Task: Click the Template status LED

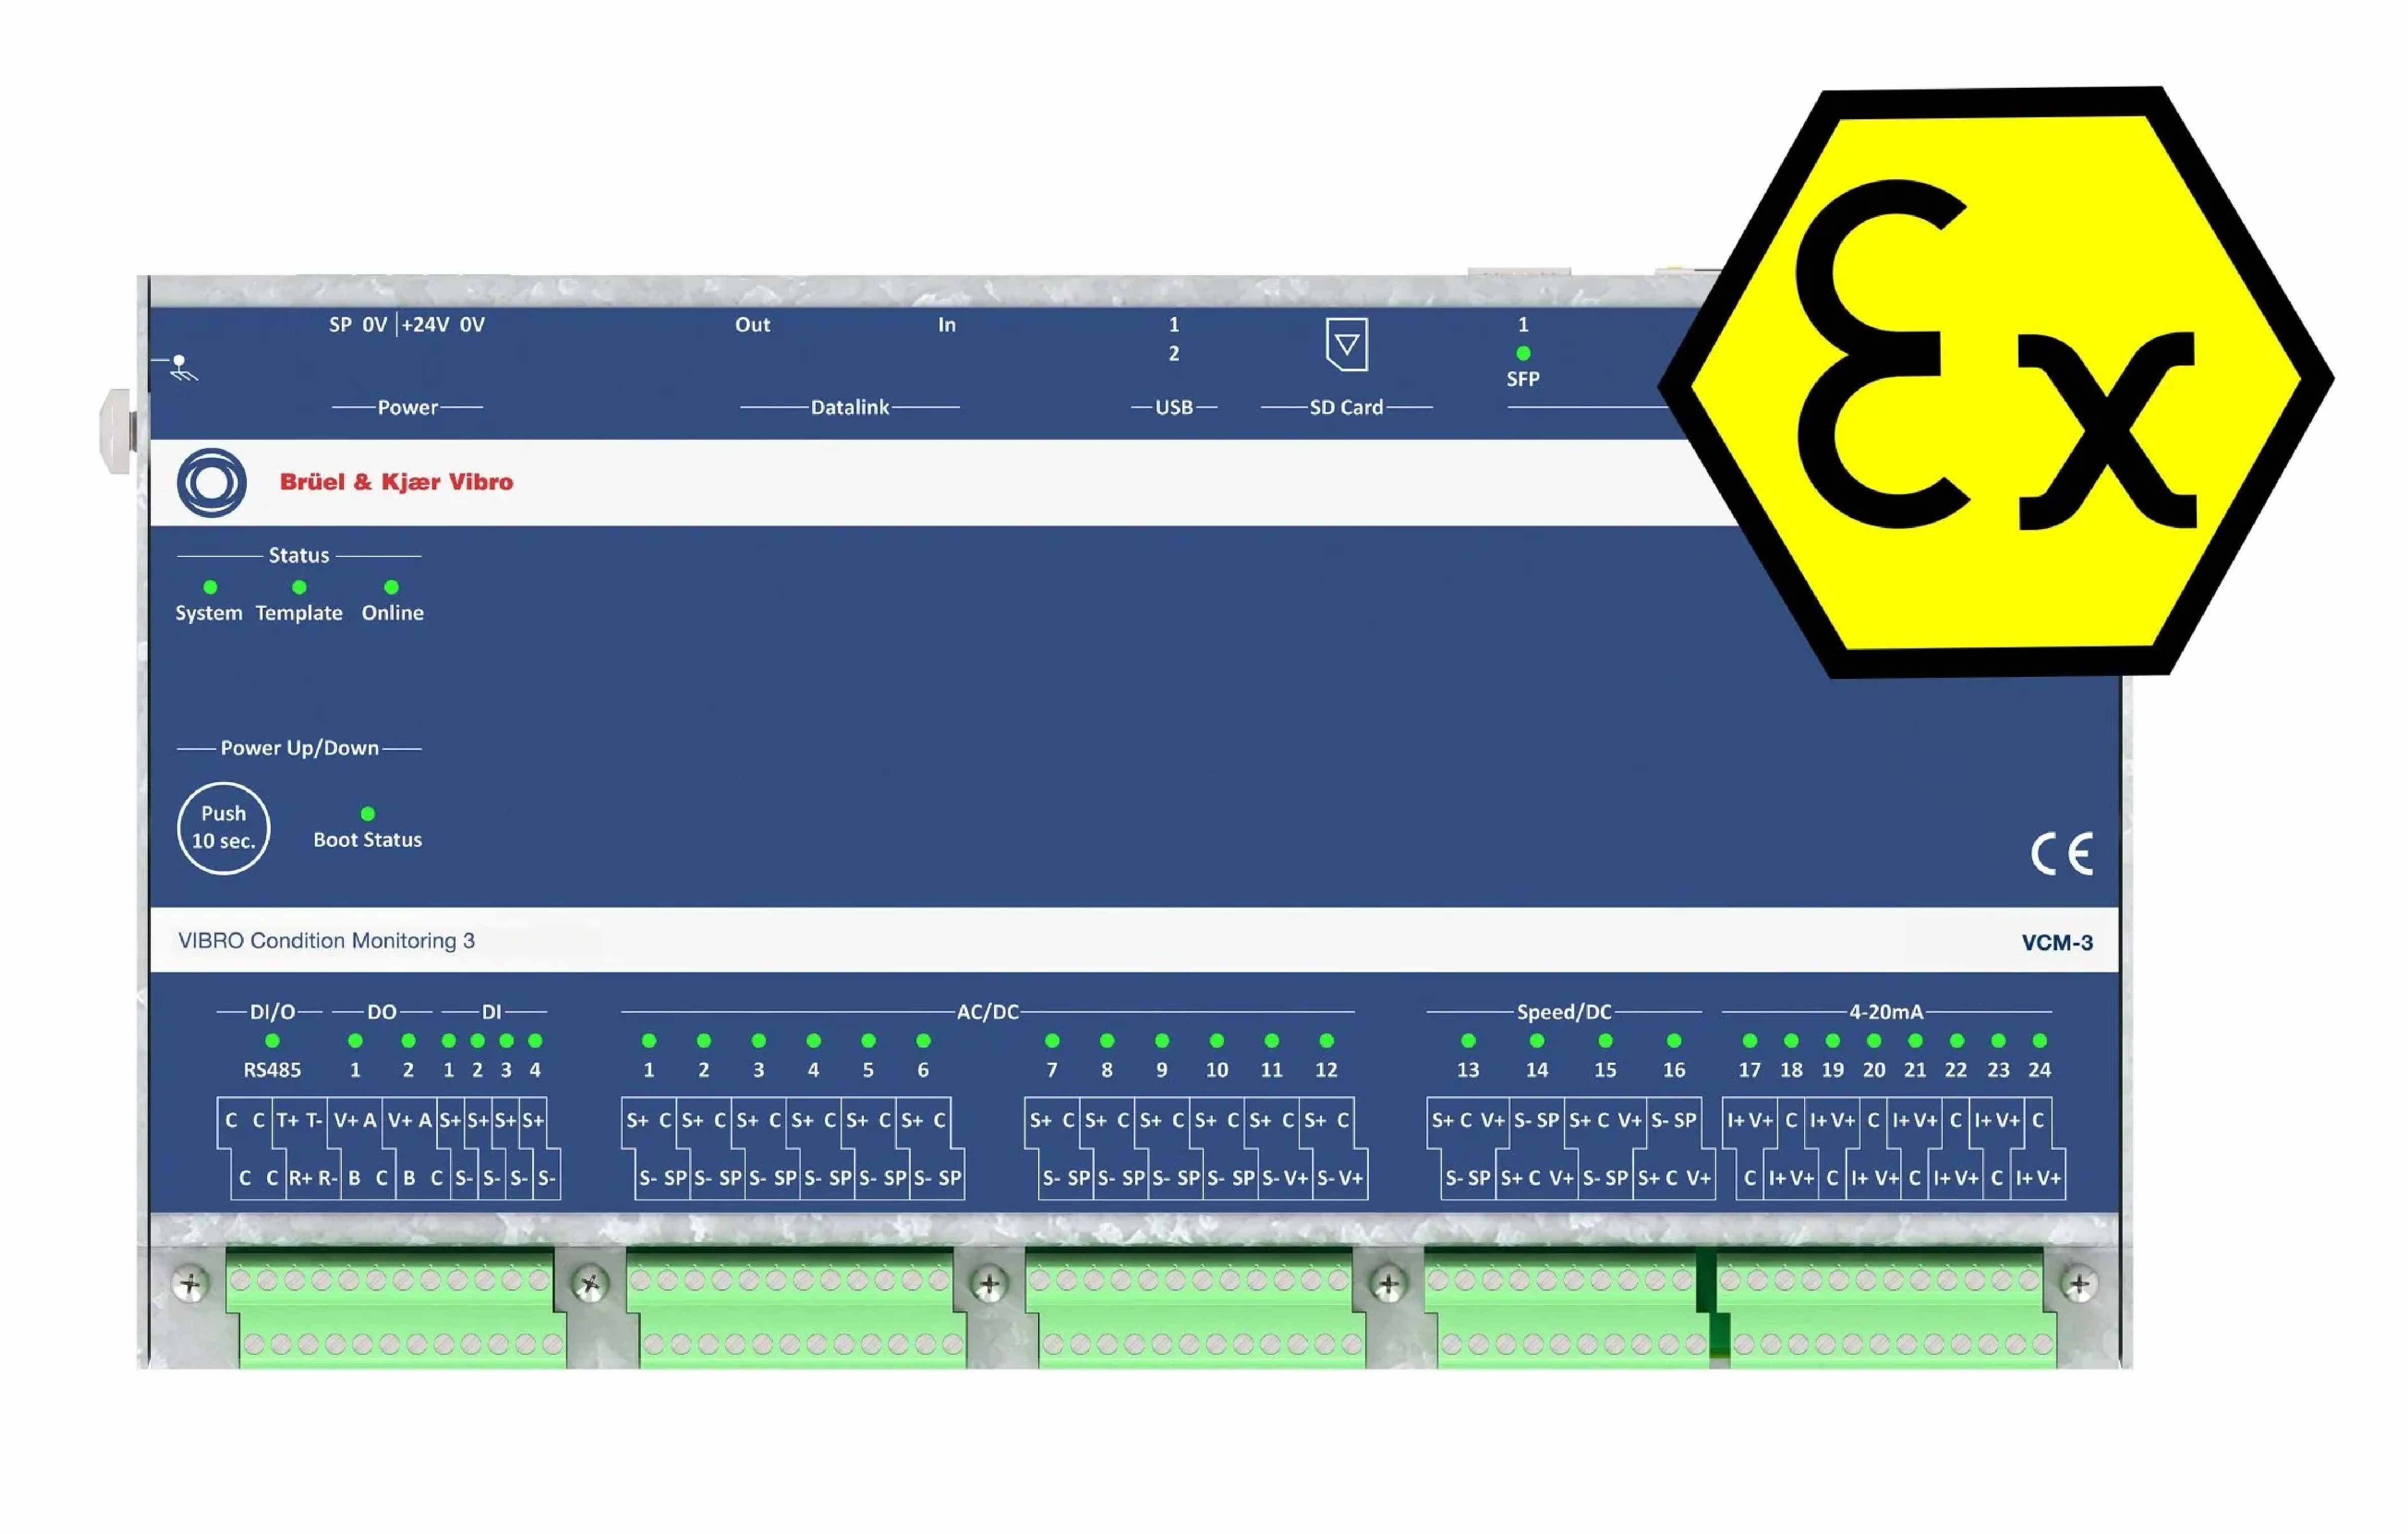Action: click(x=299, y=587)
